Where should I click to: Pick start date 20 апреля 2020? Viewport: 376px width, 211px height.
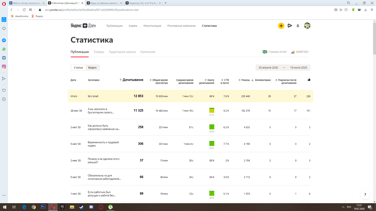coord(268,68)
